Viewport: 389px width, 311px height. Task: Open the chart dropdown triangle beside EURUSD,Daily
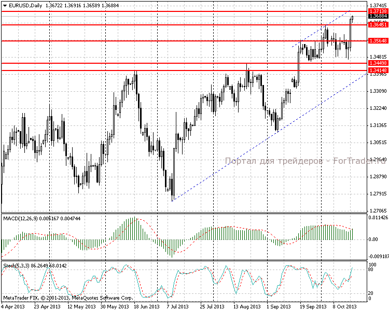[x=5, y=6]
